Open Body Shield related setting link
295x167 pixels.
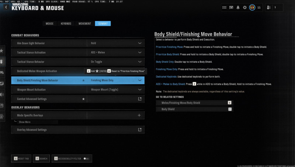pos(195,109)
